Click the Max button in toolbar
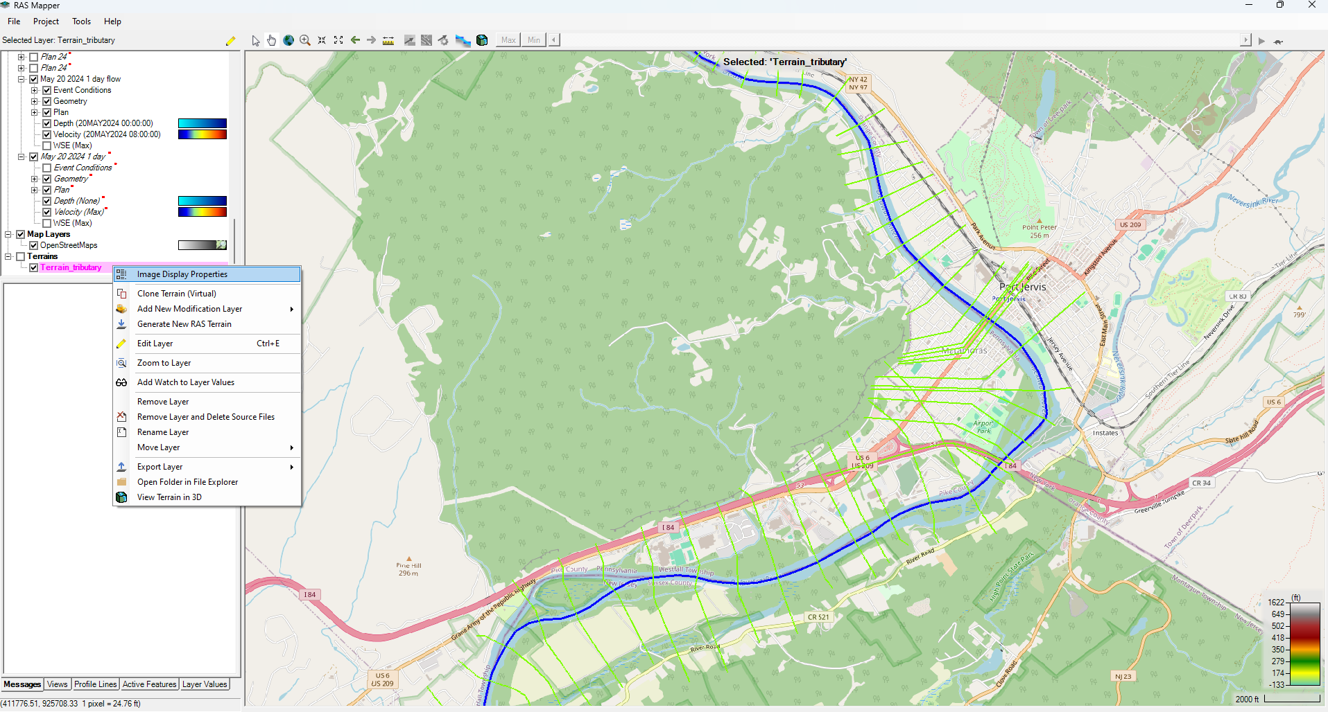Viewport: 1328px width, 712px height. point(508,40)
